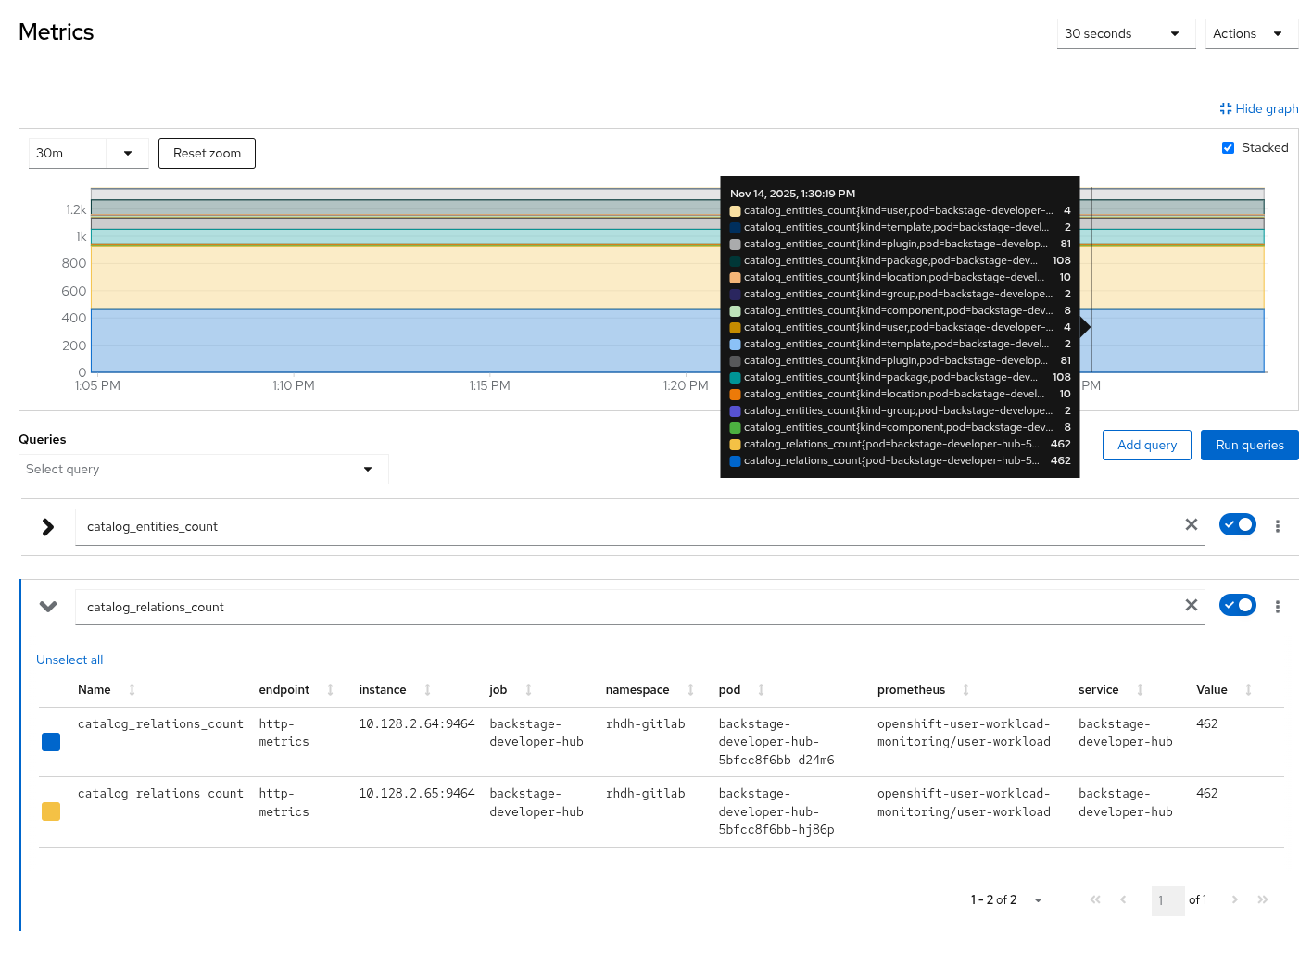
Task: Sort table by service column
Action: (x=1111, y=689)
